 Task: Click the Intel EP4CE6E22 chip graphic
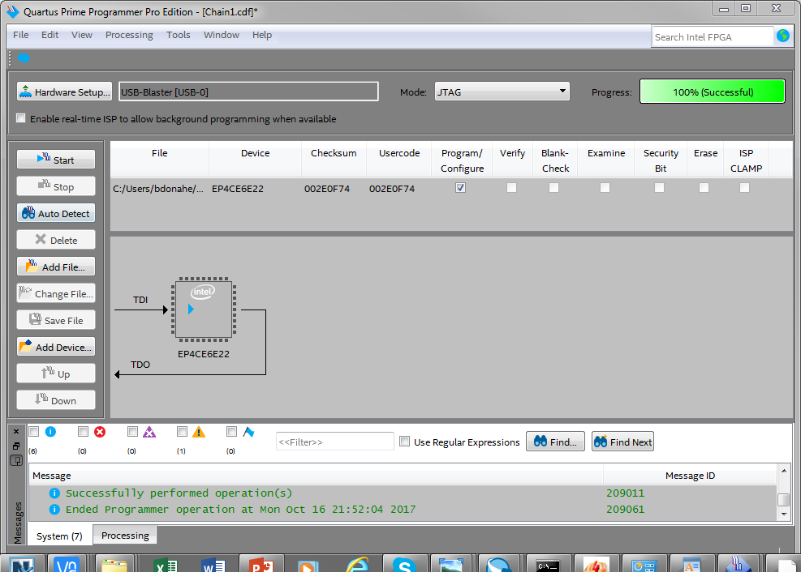204,310
